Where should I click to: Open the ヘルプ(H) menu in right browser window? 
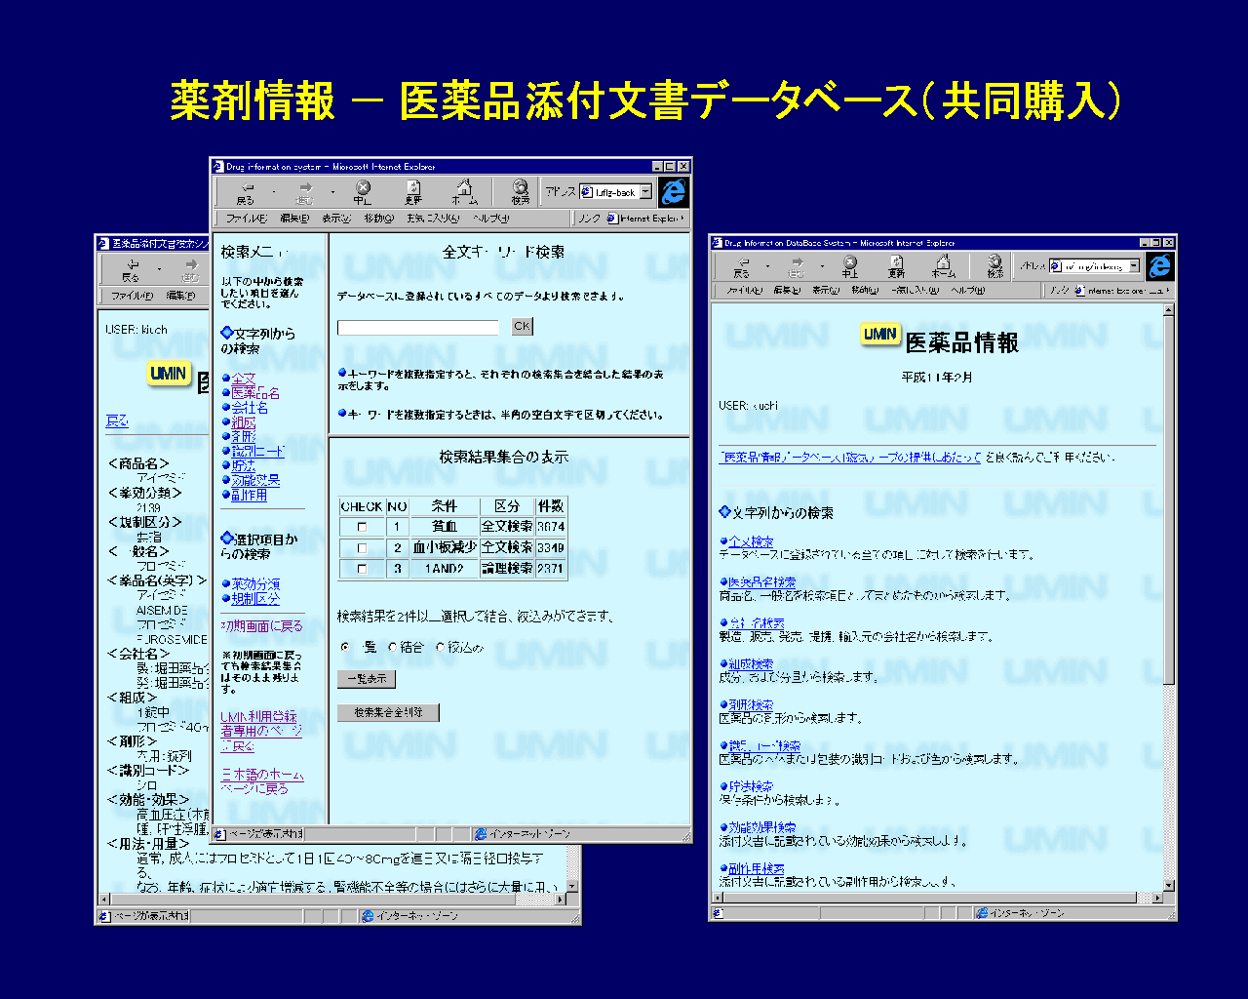point(967,291)
